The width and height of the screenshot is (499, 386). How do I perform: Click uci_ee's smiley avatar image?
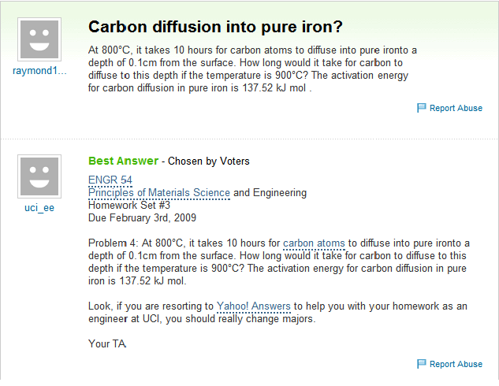click(x=39, y=176)
